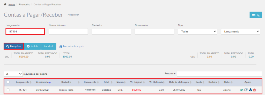The width and height of the screenshot is (265, 95).
Task: Click the Aberto status cell
Action: tap(227, 90)
